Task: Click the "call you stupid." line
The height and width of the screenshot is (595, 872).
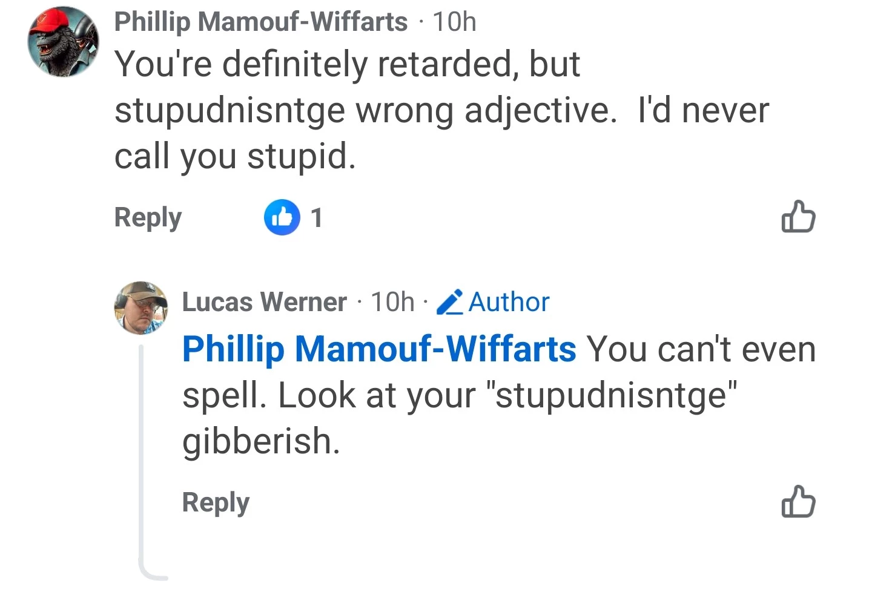Action: tap(235, 156)
